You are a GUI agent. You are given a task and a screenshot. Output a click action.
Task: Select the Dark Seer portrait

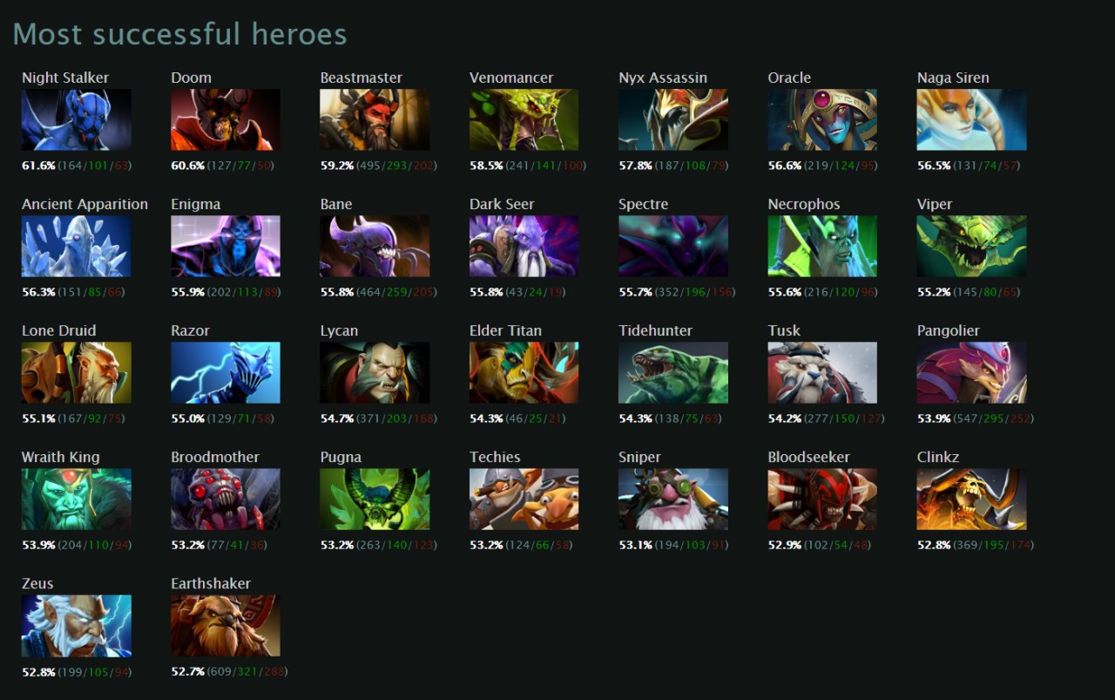[524, 246]
